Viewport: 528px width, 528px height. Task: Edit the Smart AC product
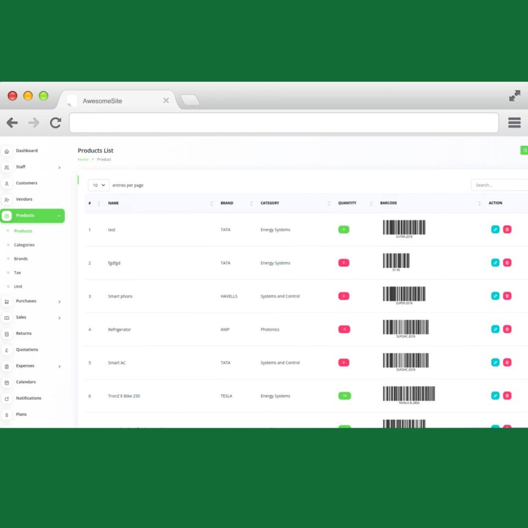tap(495, 362)
